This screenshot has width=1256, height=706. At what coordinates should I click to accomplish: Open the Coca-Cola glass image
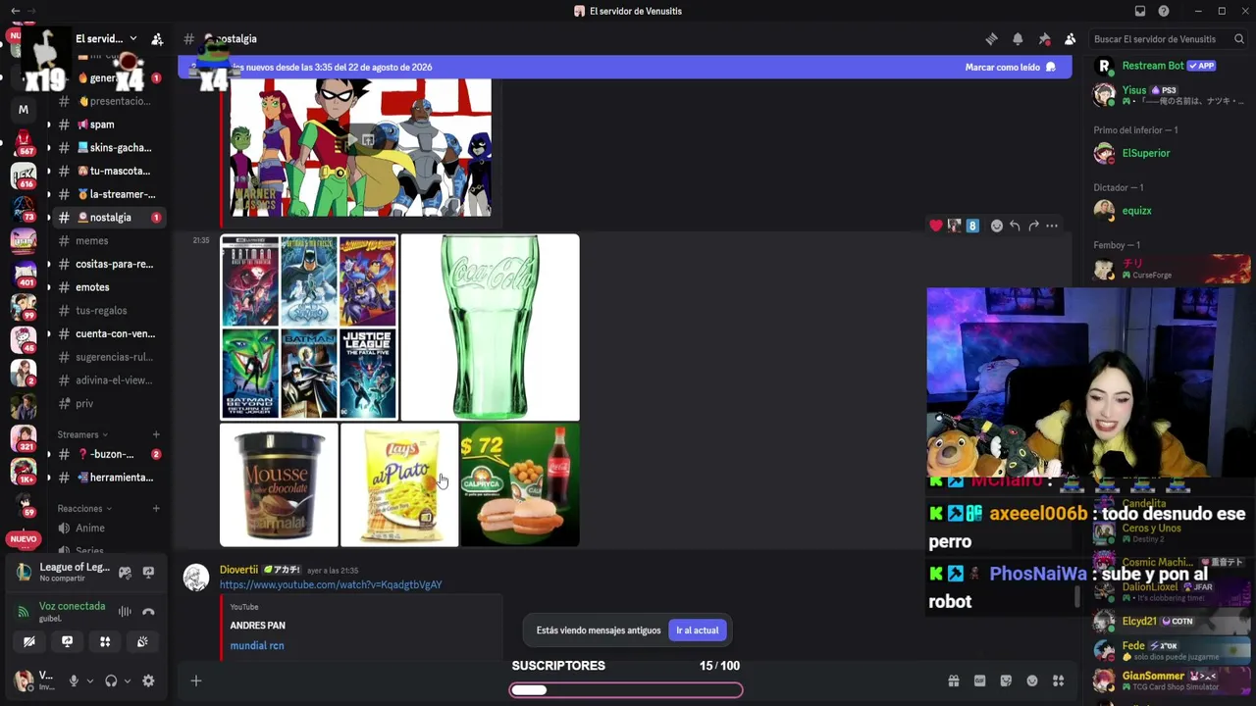pos(490,328)
